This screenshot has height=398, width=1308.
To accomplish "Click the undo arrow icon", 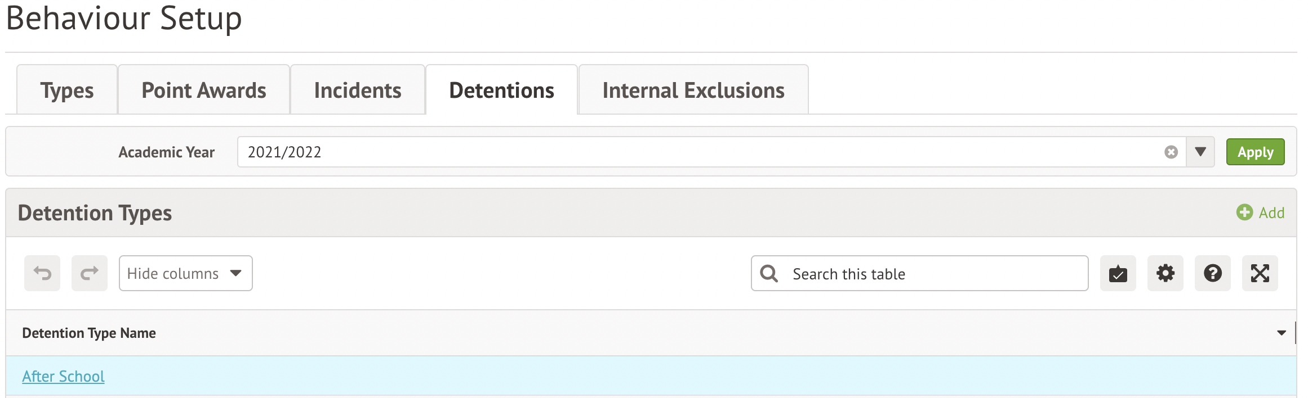I will (x=42, y=273).
